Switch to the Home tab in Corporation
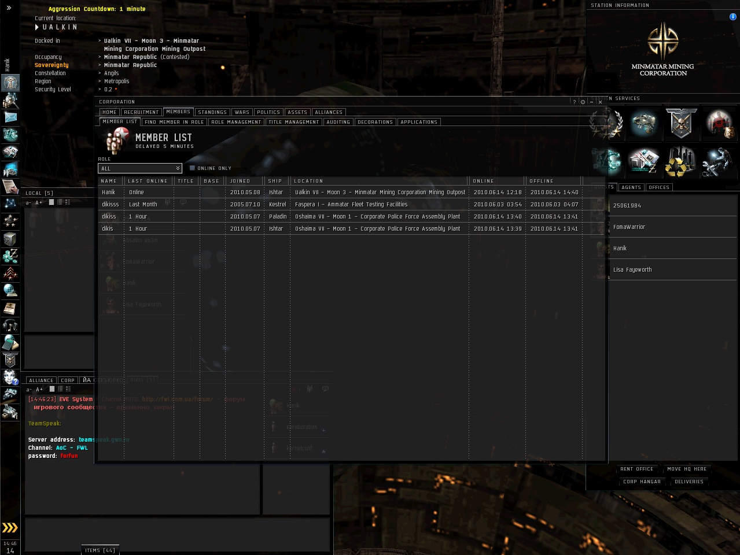 coord(109,112)
